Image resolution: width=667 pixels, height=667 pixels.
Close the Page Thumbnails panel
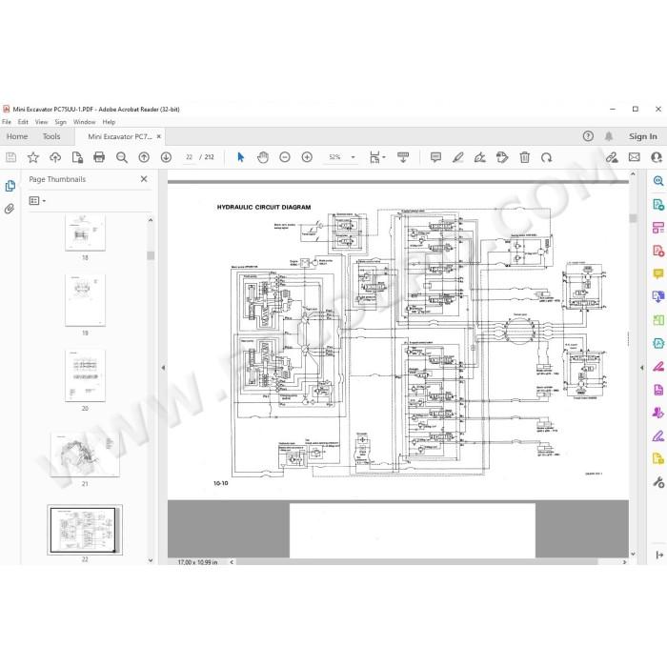click(x=144, y=179)
